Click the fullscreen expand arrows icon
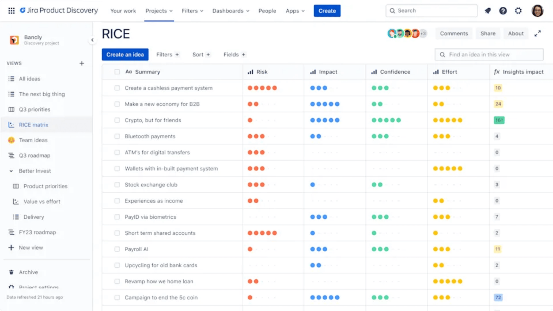Image resolution: width=553 pixels, height=311 pixels. tap(538, 33)
